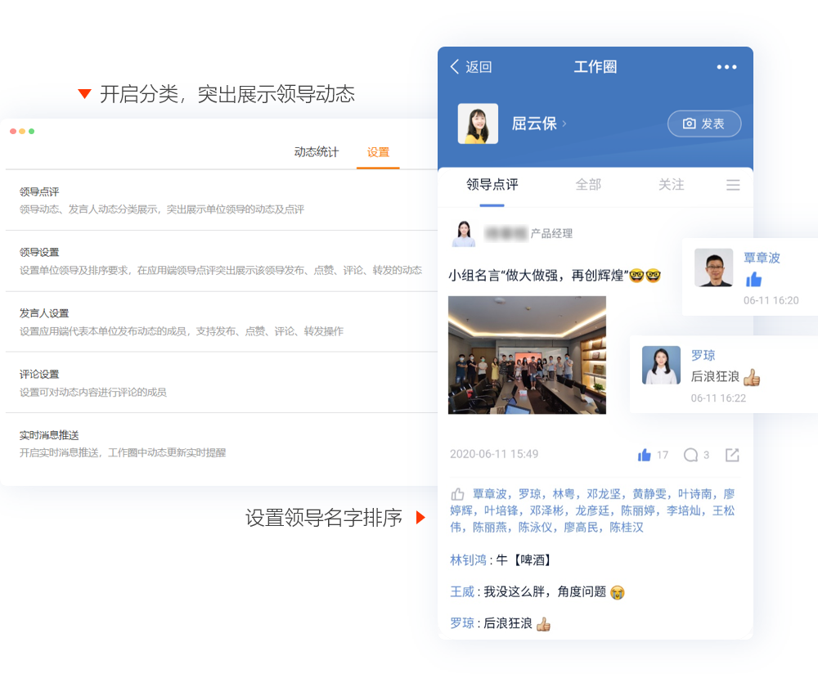Like the post via thumbs-up icon showing 17
818x674 pixels.
coord(645,455)
